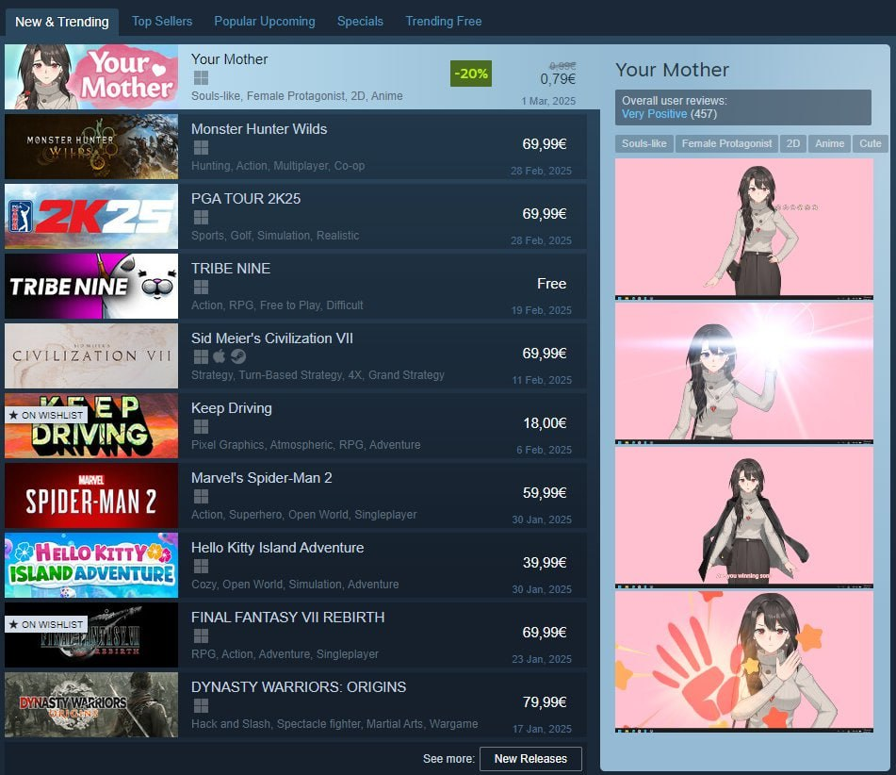The height and width of the screenshot is (775, 896).
Task: Open Monster Hunter Wilds capsule image
Action: 91,146
